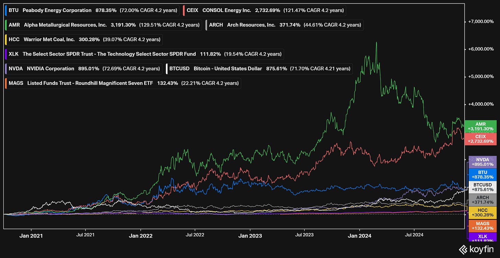The image size is (500, 258).
Task: Select the BTCUSD Bitcoin legend entry
Action: [259, 69]
